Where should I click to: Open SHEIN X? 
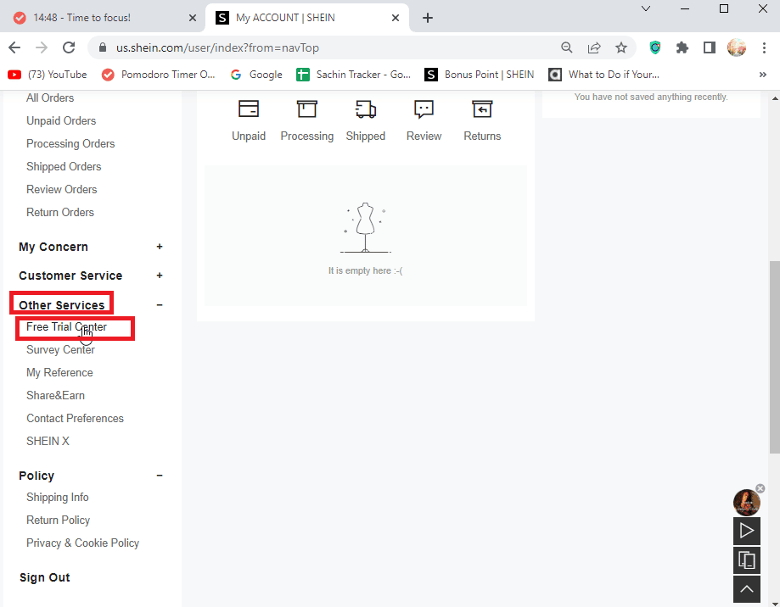48,441
